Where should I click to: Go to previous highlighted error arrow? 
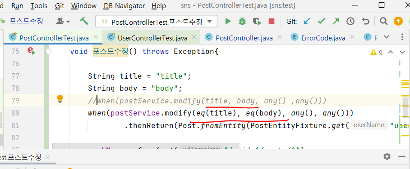(x=391, y=52)
